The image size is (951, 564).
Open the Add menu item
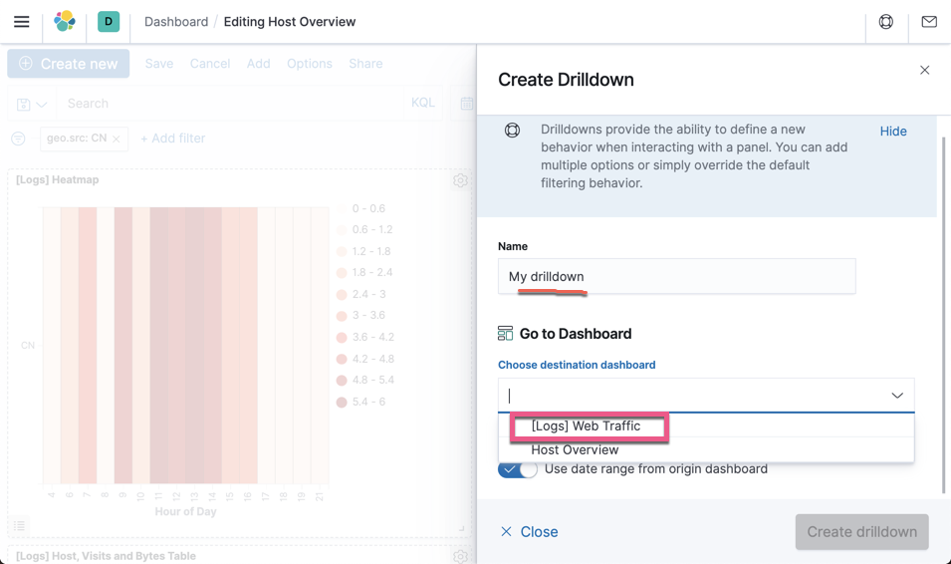[x=258, y=64]
